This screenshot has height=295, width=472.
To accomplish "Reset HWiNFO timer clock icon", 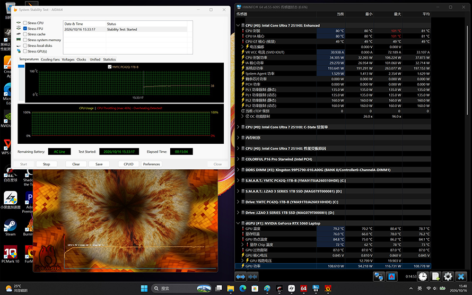I will coord(423,276).
